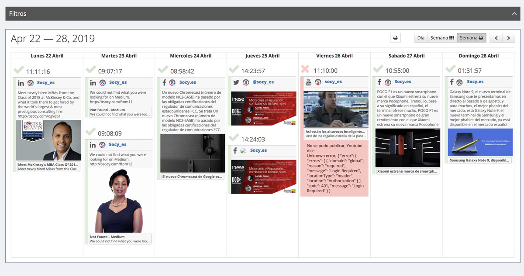Click the Facebook icon in the 08:58:42 post

pos(164,82)
